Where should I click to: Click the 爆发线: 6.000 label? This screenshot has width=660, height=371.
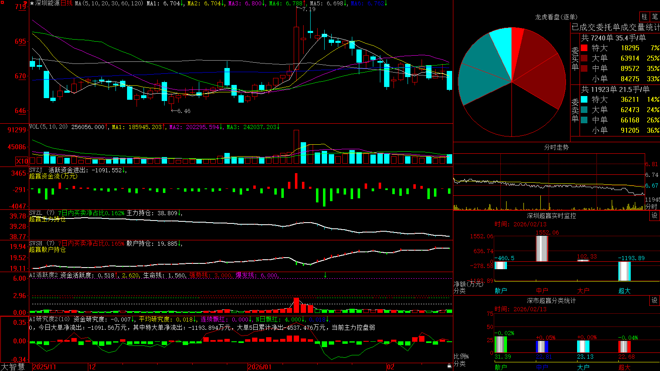[257, 275]
